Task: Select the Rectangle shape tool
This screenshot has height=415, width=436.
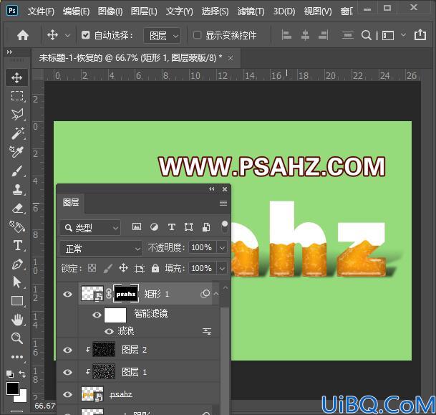Action: (17, 301)
